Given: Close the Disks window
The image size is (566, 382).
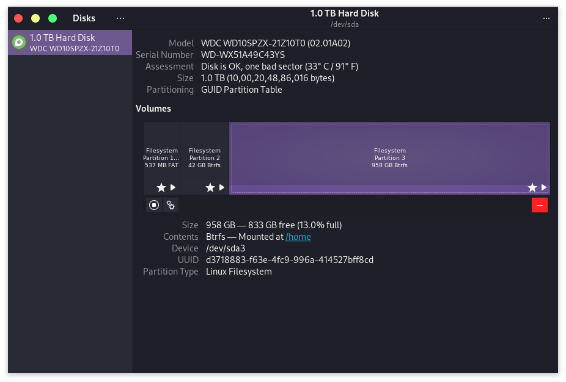Looking at the screenshot, I should pos(18,18).
